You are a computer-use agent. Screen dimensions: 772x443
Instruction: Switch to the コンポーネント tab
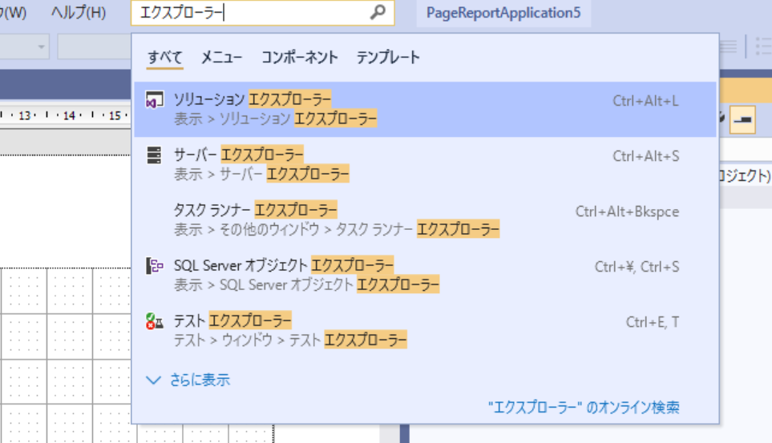point(299,58)
